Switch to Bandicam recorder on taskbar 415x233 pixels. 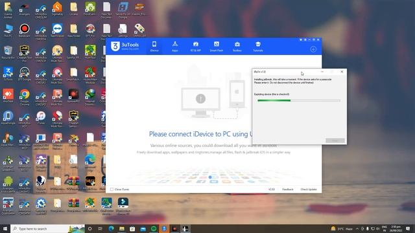click(x=174, y=228)
